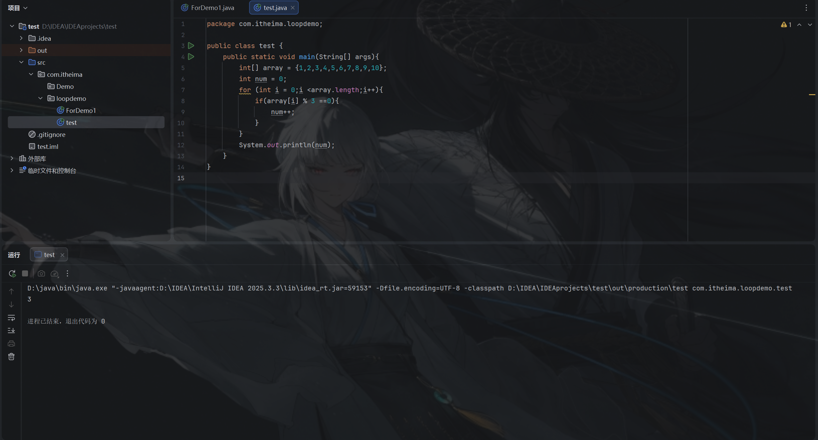818x440 pixels.
Task: Click the array declaration on line 5
Action: pyautogui.click(x=313, y=68)
